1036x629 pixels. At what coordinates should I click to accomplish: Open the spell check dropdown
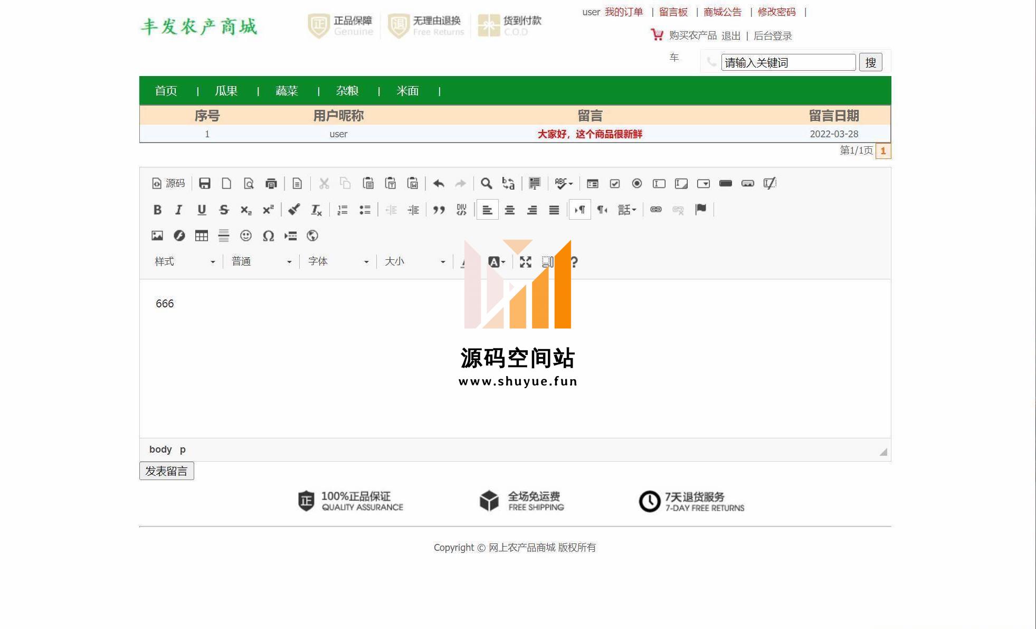tap(564, 183)
